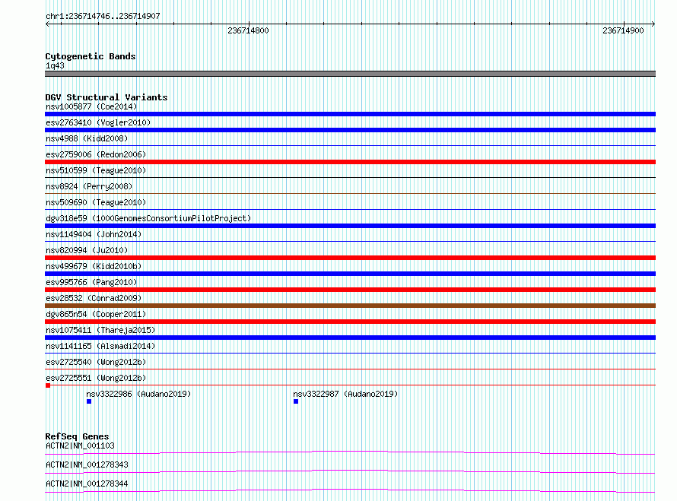Select transcript ACTN2|NM_001103
The height and width of the screenshot is (501, 677).
(80, 446)
